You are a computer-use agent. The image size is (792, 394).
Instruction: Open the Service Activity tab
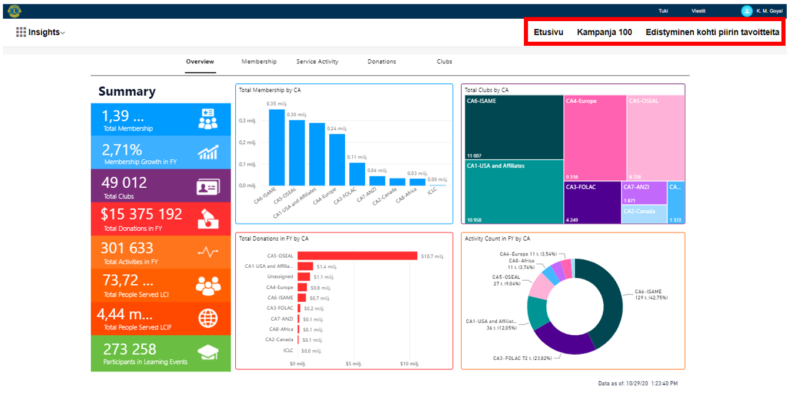(x=317, y=62)
